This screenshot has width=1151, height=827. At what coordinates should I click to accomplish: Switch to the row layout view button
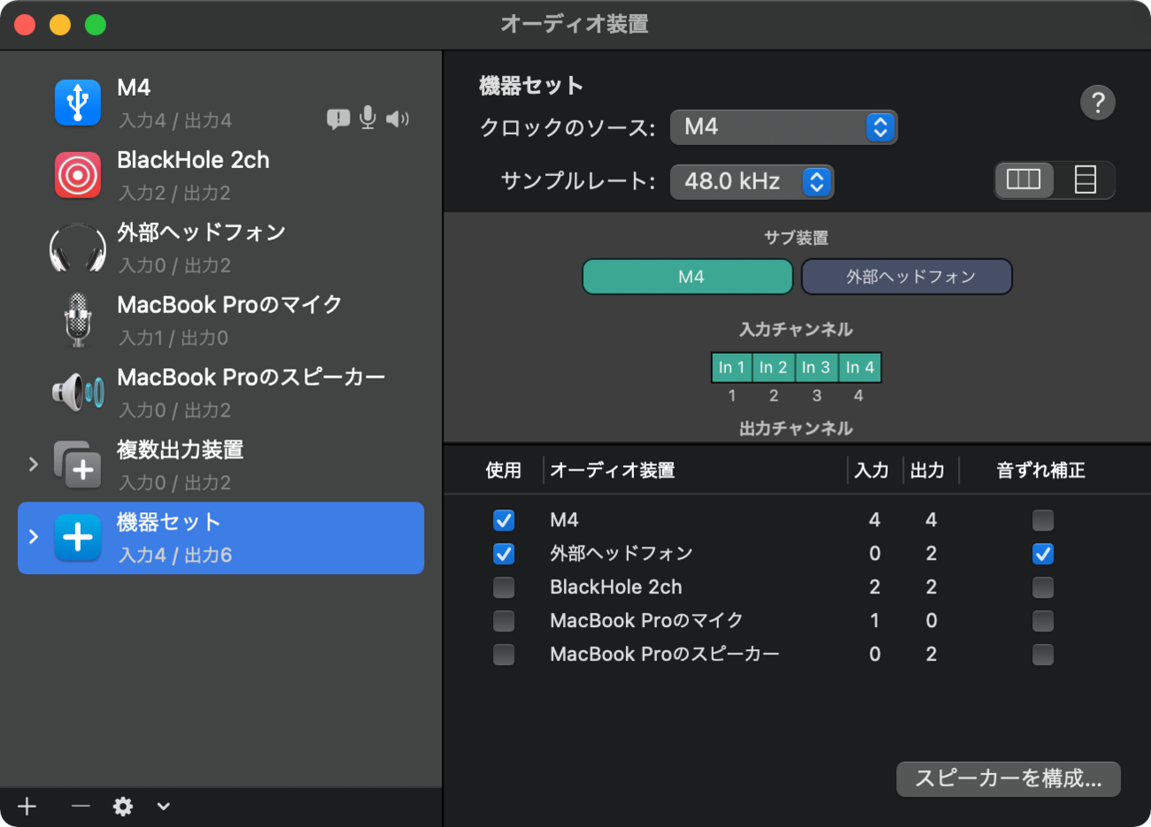coord(1085,180)
